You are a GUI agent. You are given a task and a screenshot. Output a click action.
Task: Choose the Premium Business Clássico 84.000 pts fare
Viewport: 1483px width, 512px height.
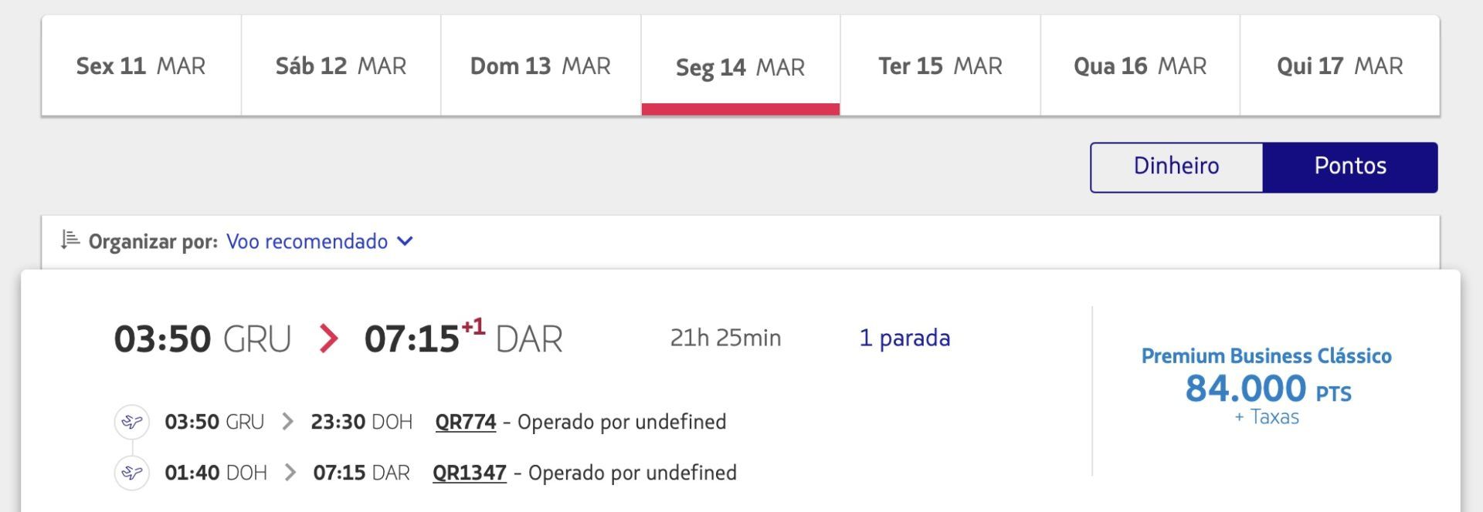coord(1267,386)
